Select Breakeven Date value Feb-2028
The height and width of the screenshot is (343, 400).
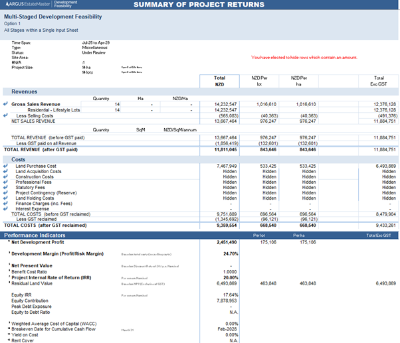[x=227, y=329]
